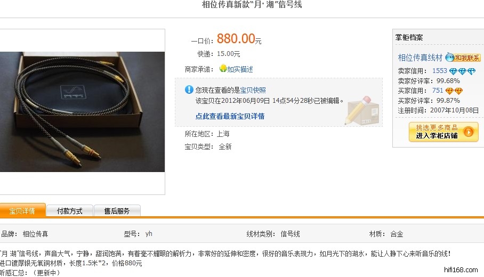The width and height of the screenshot is (484, 277).
Task: Open seller shop name 相位传真线材
Action: tap(420, 58)
